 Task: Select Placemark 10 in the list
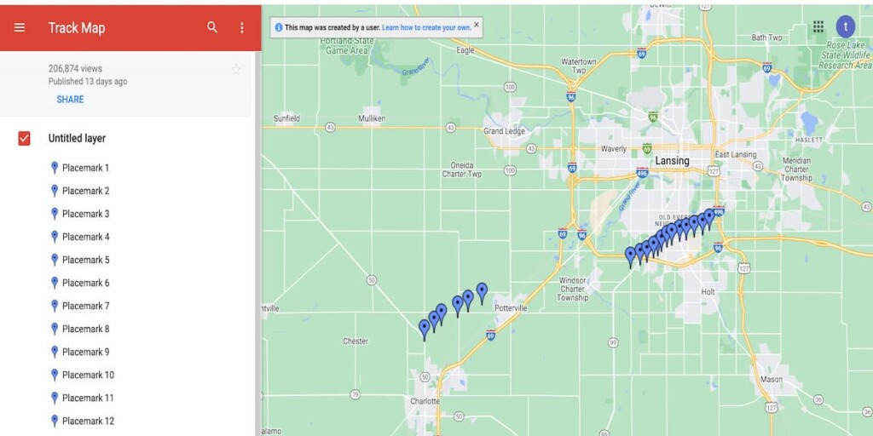[88, 375]
